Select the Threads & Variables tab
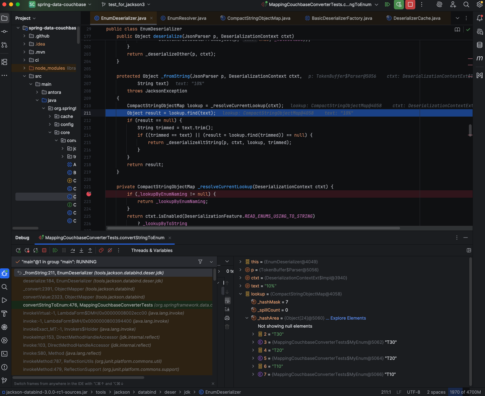Viewport: 485px width, 396px height. (x=152, y=250)
